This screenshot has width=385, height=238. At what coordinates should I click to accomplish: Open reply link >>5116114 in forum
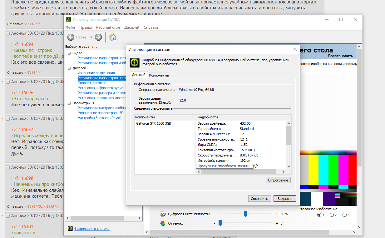point(32,72)
